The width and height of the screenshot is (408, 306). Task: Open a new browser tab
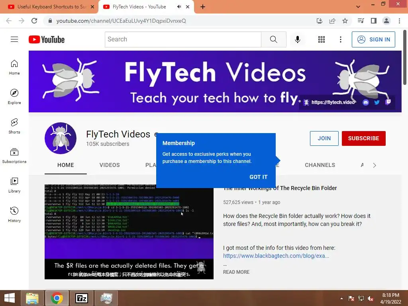tap(203, 7)
